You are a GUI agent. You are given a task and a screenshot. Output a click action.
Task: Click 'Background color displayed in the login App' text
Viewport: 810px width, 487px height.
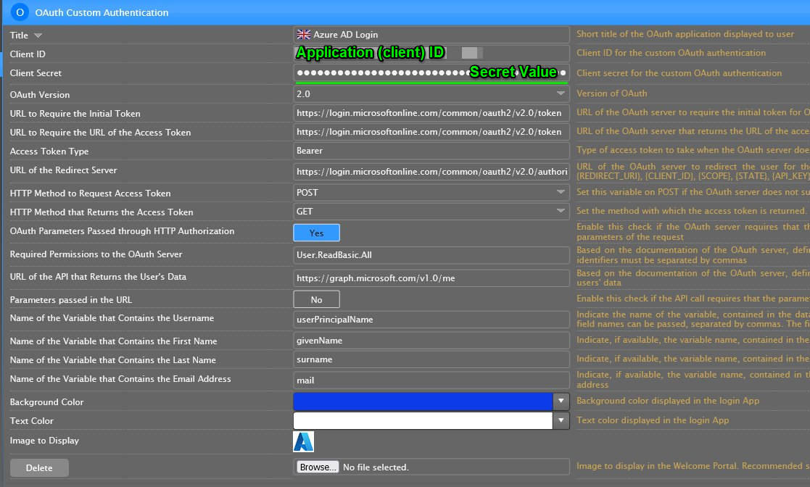668,401
